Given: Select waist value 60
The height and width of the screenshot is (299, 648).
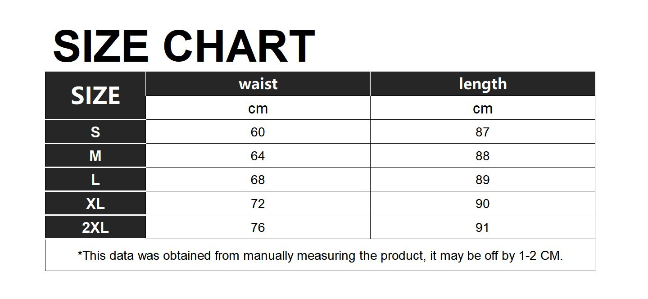Looking at the screenshot, I should click(x=258, y=132).
